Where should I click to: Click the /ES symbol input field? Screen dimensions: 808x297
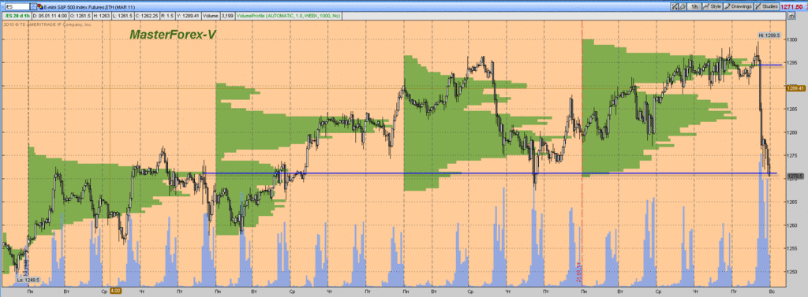(17, 6)
